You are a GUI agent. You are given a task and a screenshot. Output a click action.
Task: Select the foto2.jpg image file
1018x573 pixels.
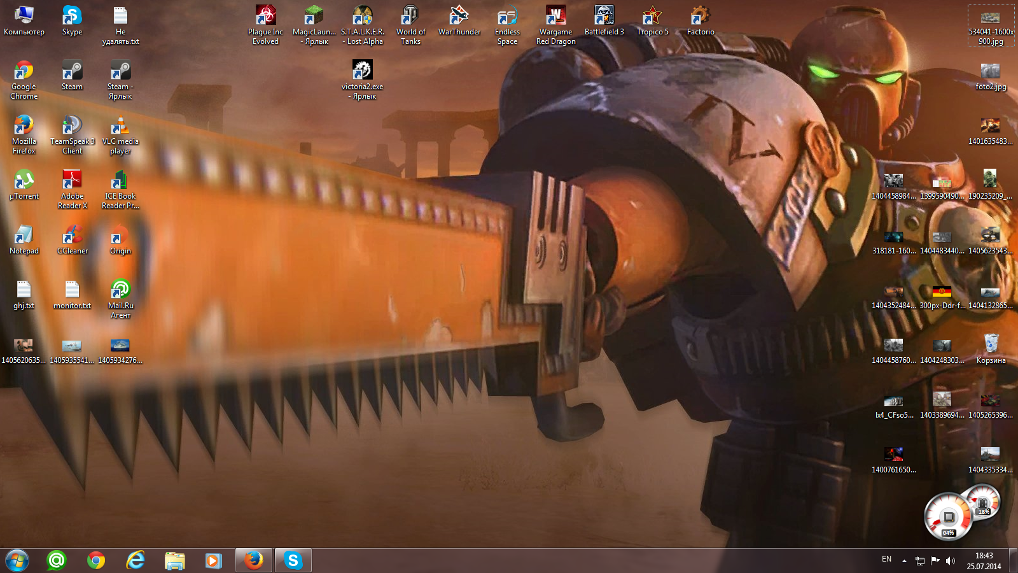[991, 75]
